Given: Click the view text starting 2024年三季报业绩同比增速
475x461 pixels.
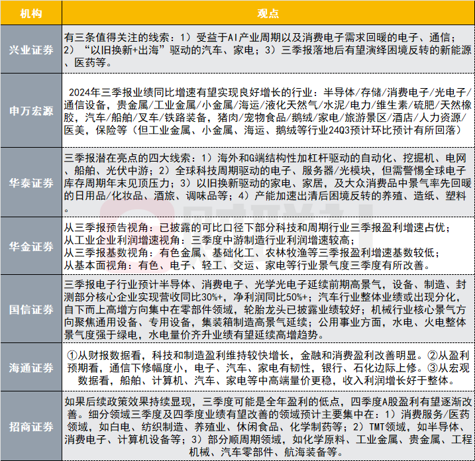Looking at the screenshot, I should (268, 111).
